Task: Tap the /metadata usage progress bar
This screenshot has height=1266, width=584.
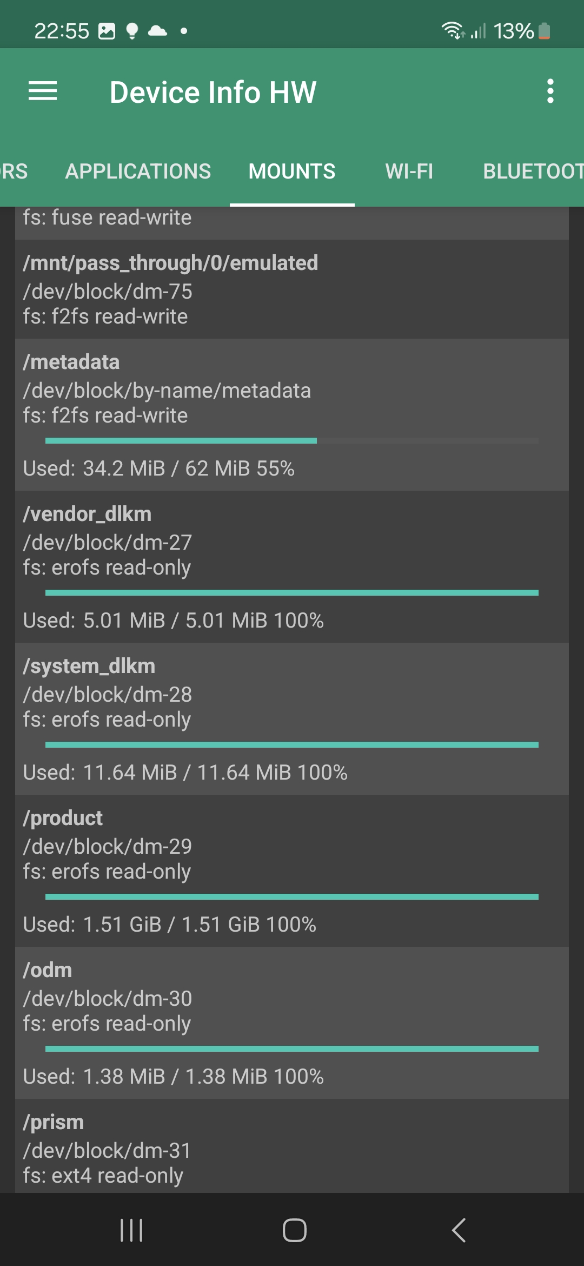Action: click(292, 441)
